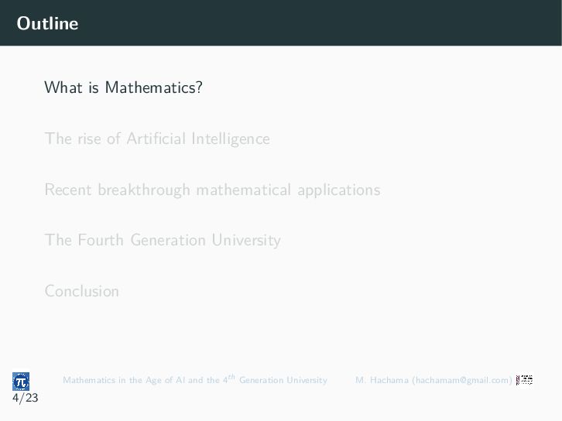Open 'The Fourth Generation University' section
This screenshot has width=562, height=421.
click(x=163, y=240)
